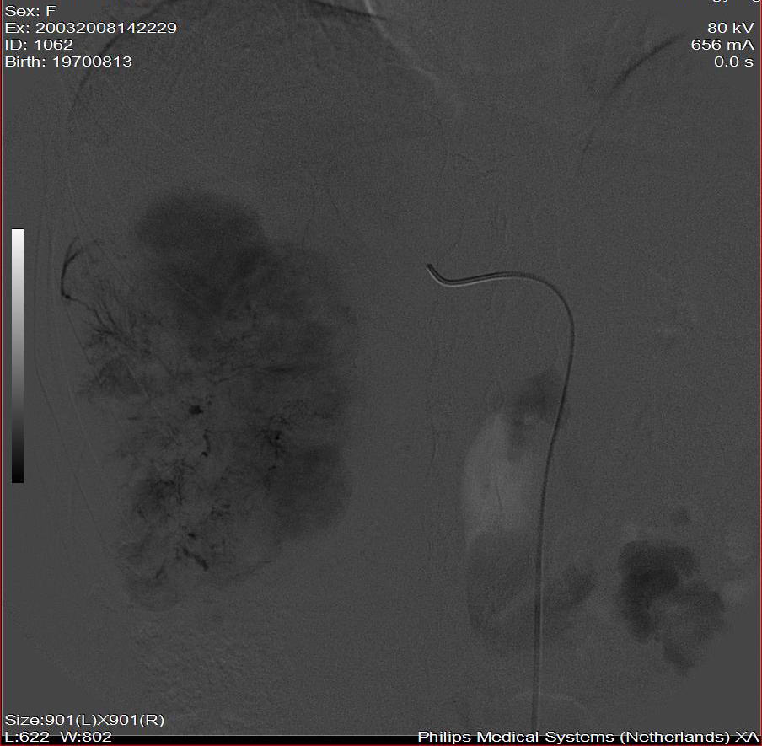
Task: Click the grayscale window level bar
Action: tap(18, 354)
